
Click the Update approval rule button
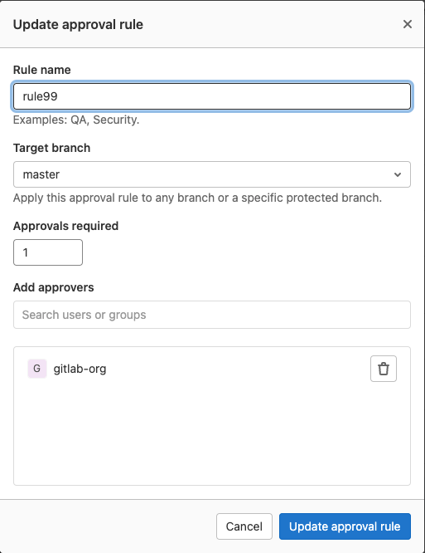point(345,526)
